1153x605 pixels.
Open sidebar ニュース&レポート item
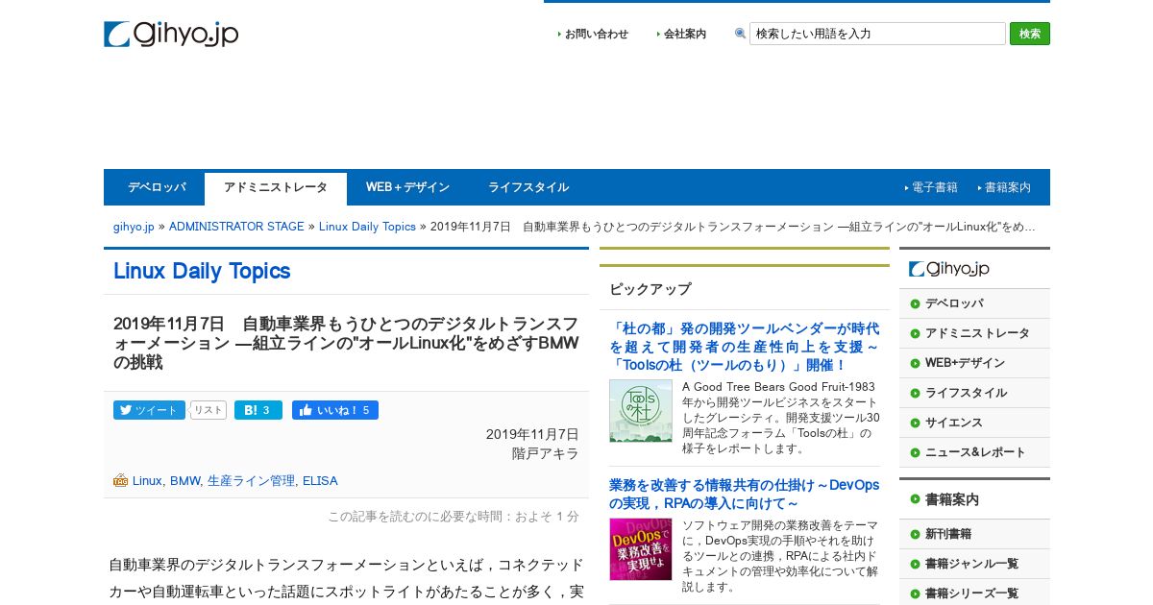(x=975, y=452)
